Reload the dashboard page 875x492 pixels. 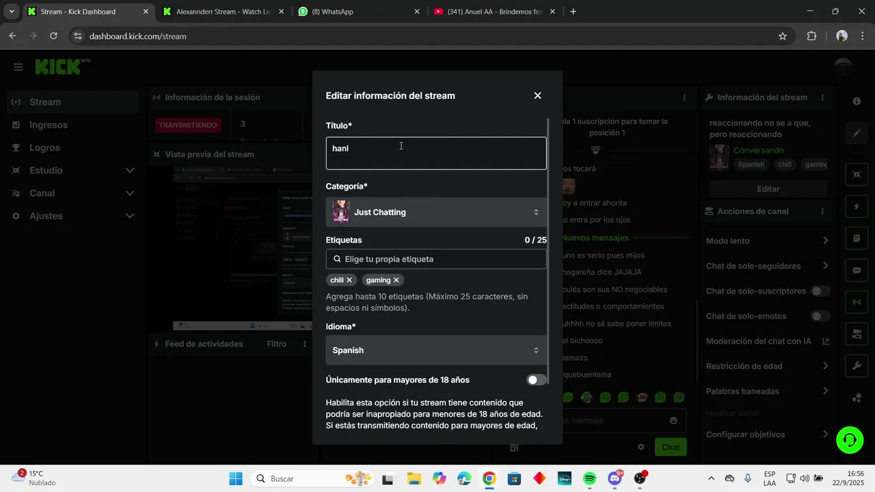pos(53,36)
